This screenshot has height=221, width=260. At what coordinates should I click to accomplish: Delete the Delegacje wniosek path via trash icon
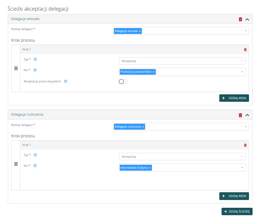click(x=240, y=19)
